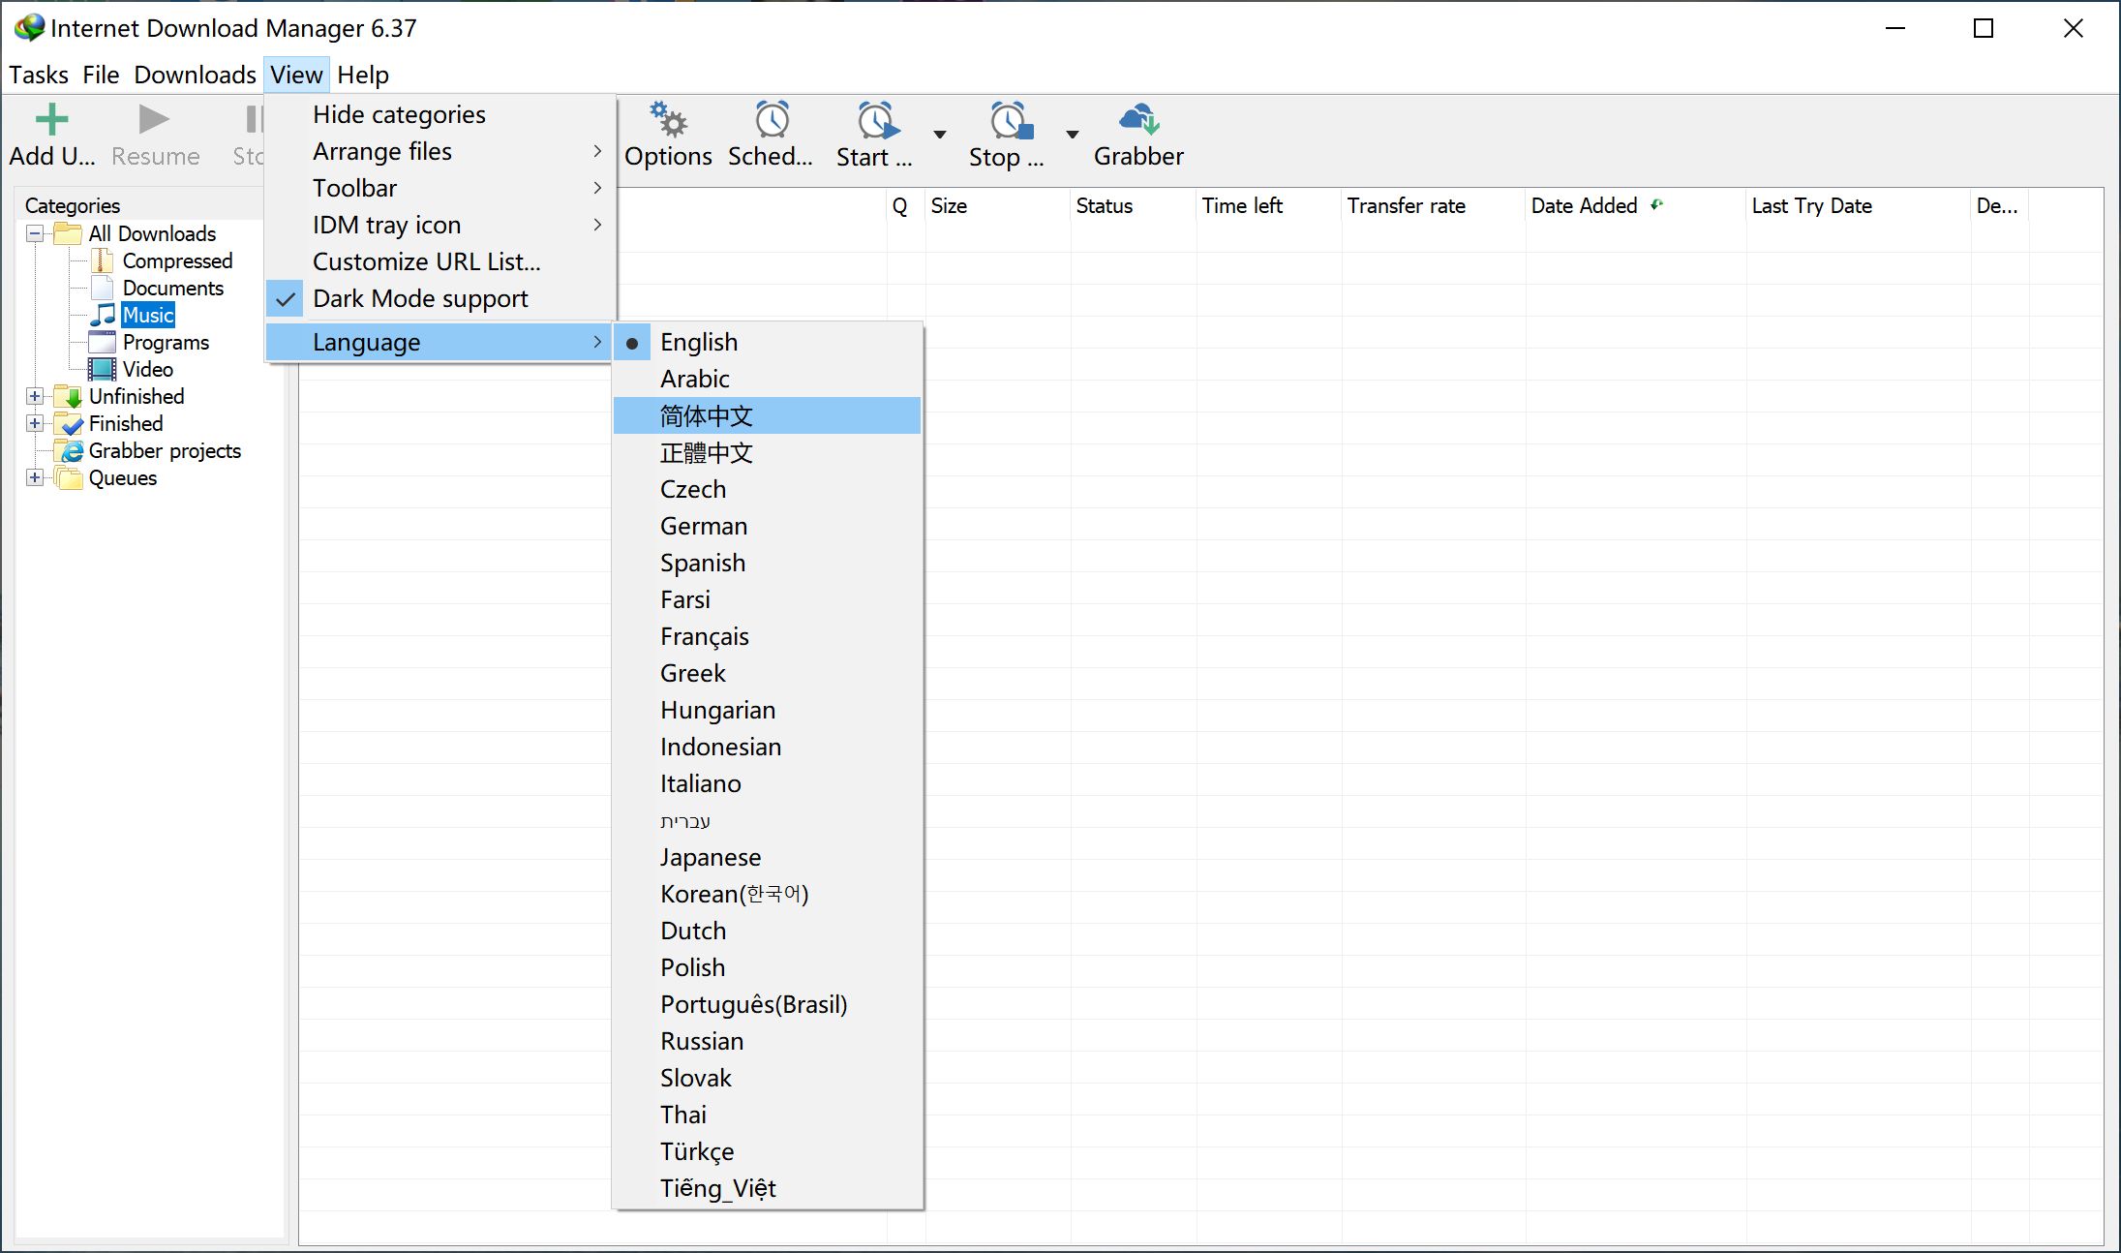Click the Categories panel header
Screen dimensions: 2121x1253
(x=140, y=205)
